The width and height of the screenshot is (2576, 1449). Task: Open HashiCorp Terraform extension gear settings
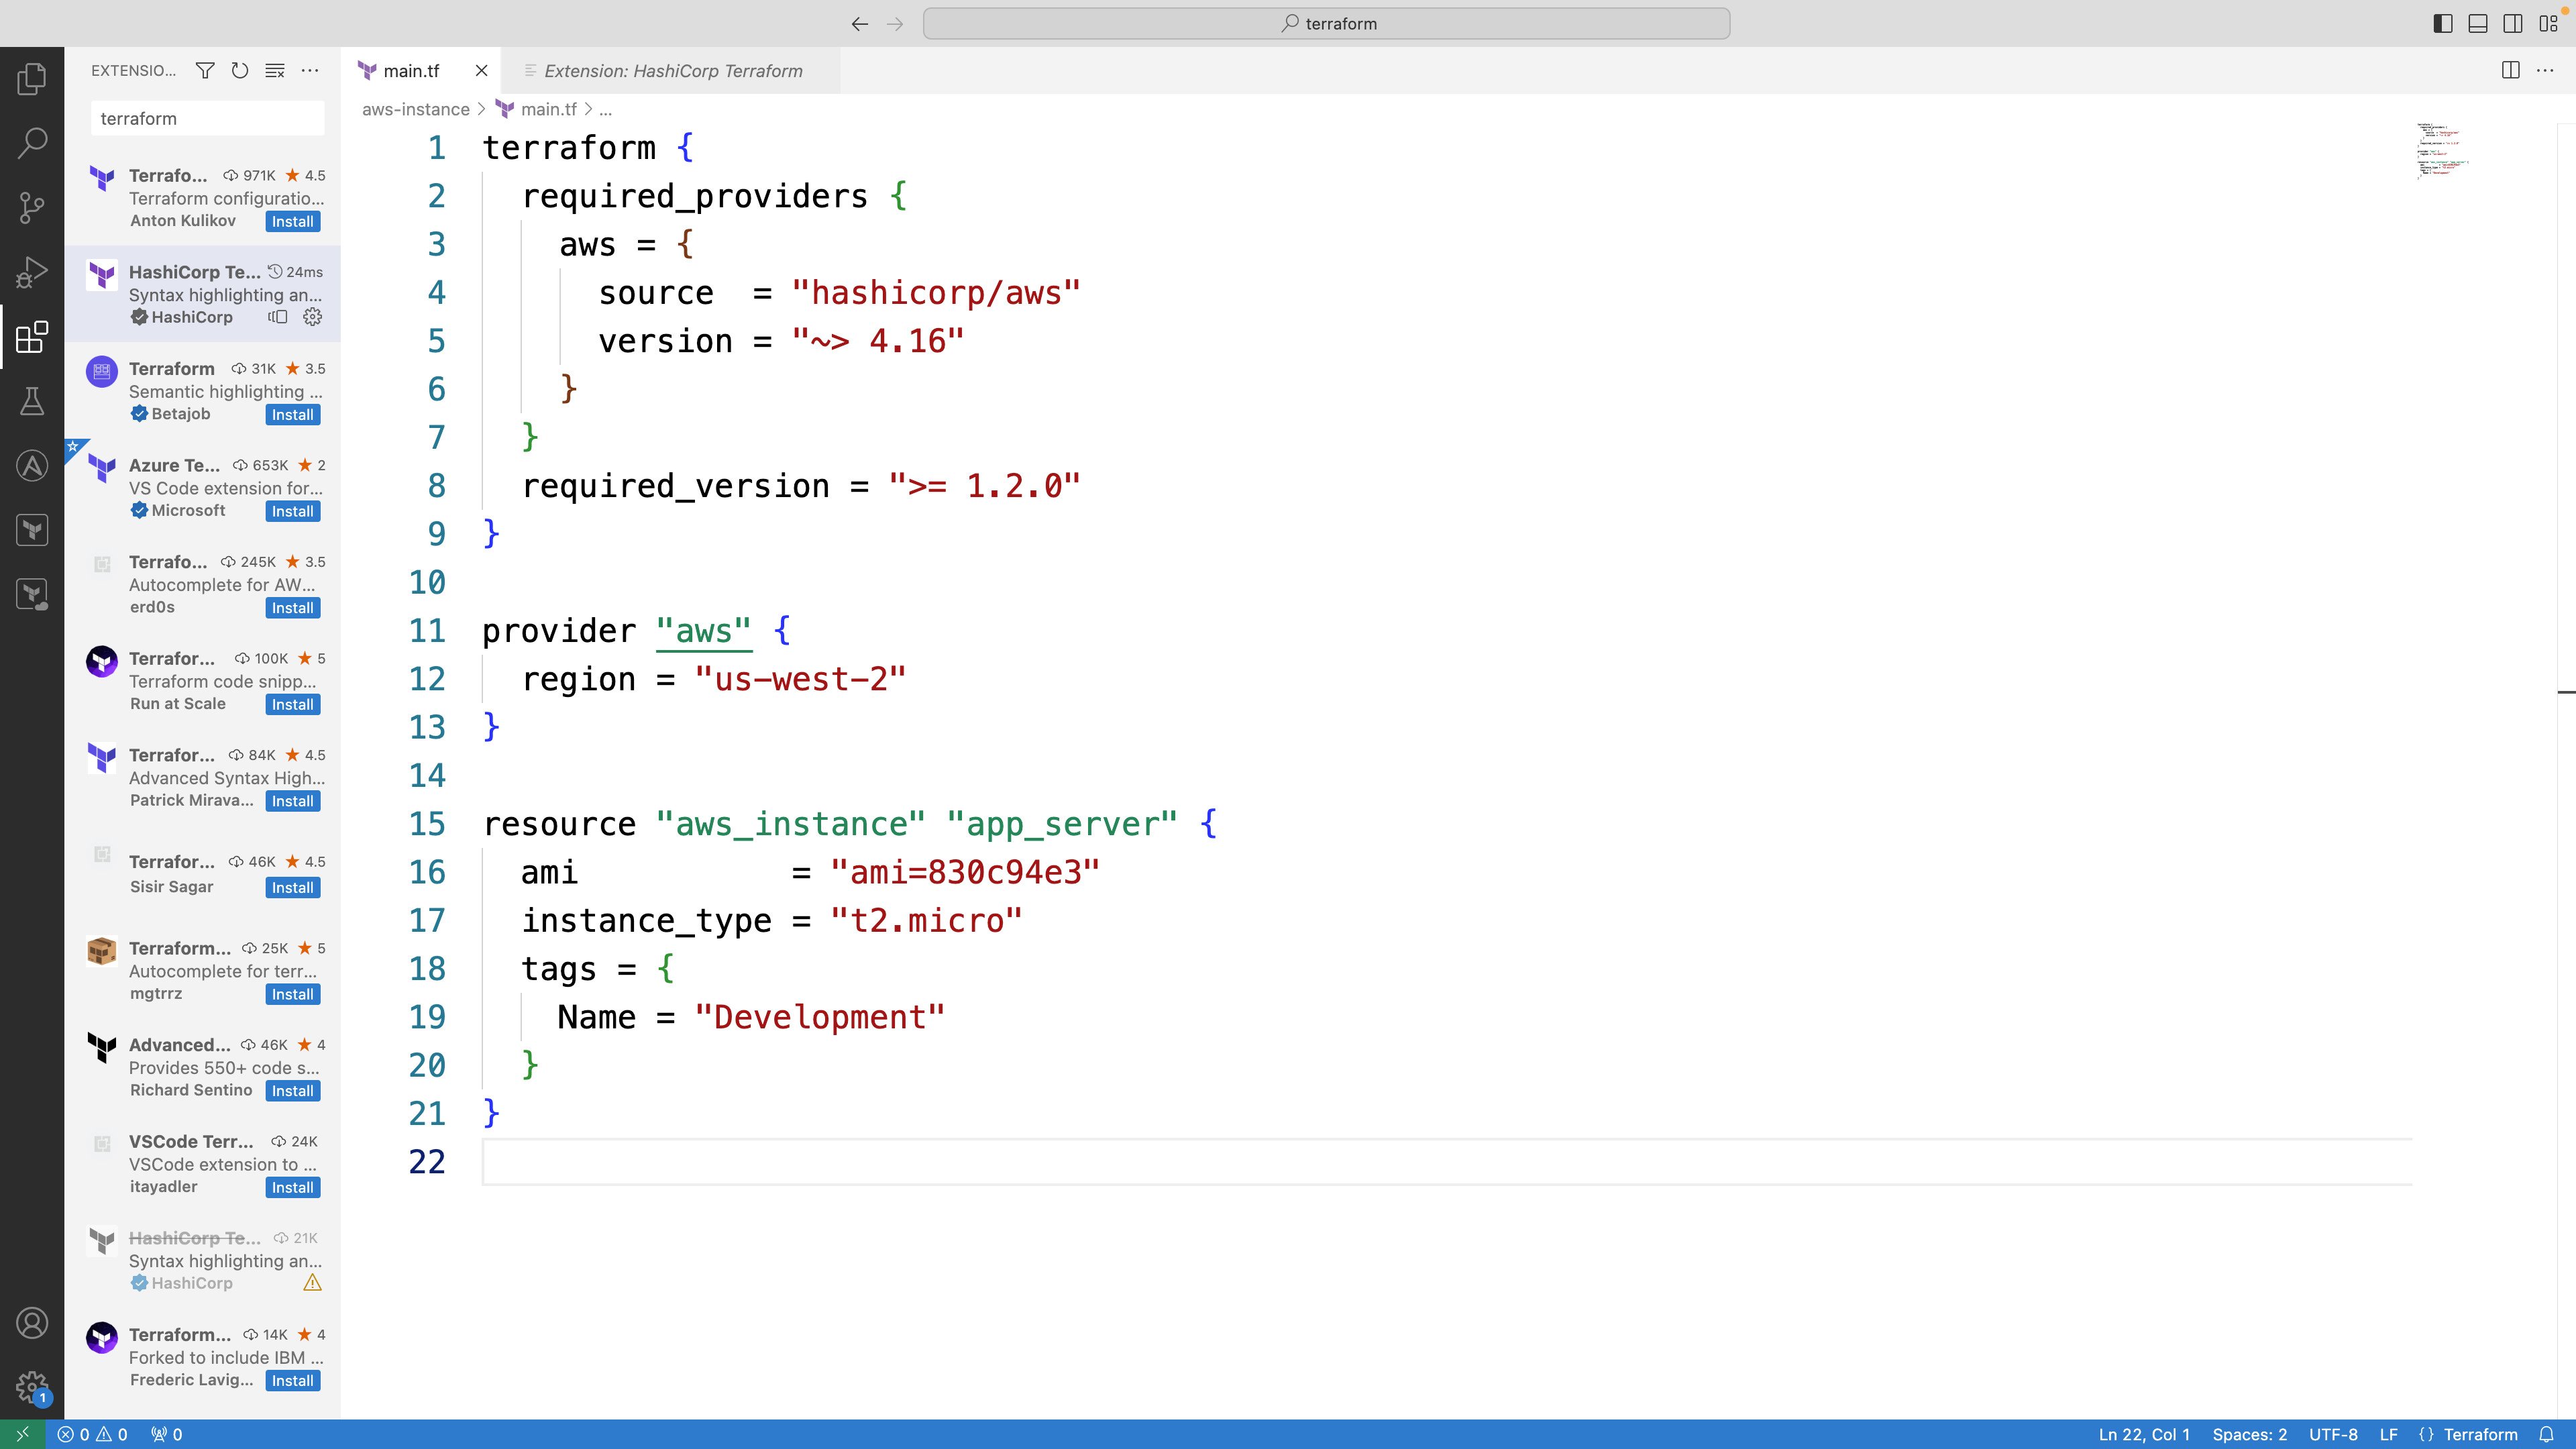pyautogui.click(x=312, y=317)
